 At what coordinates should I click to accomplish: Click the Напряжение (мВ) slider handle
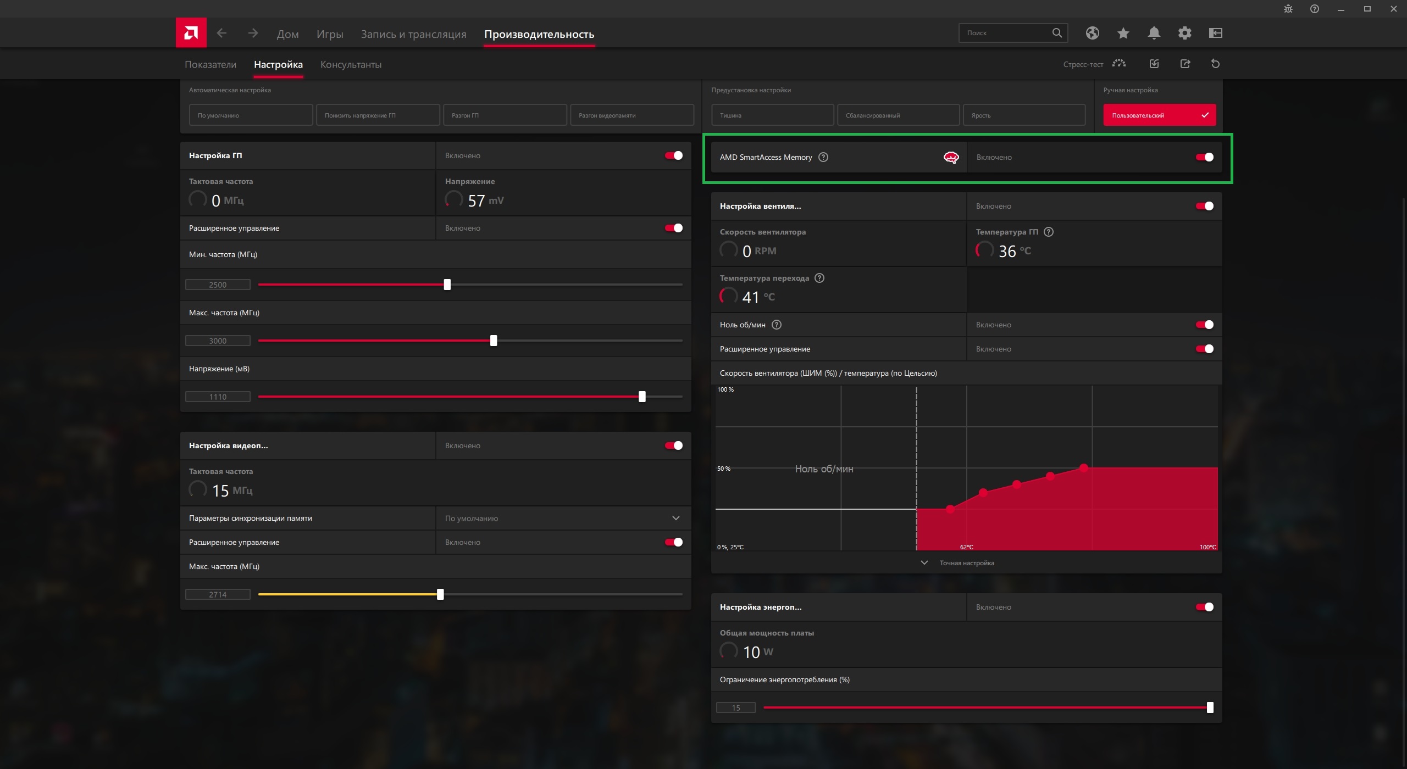coord(642,397)
